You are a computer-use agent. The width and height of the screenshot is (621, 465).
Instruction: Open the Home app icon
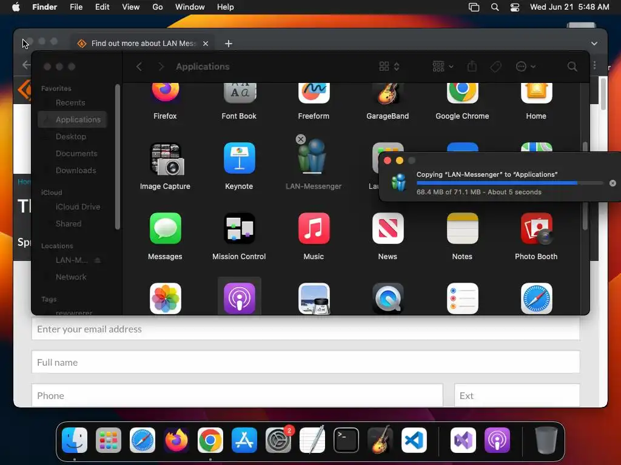536,93
